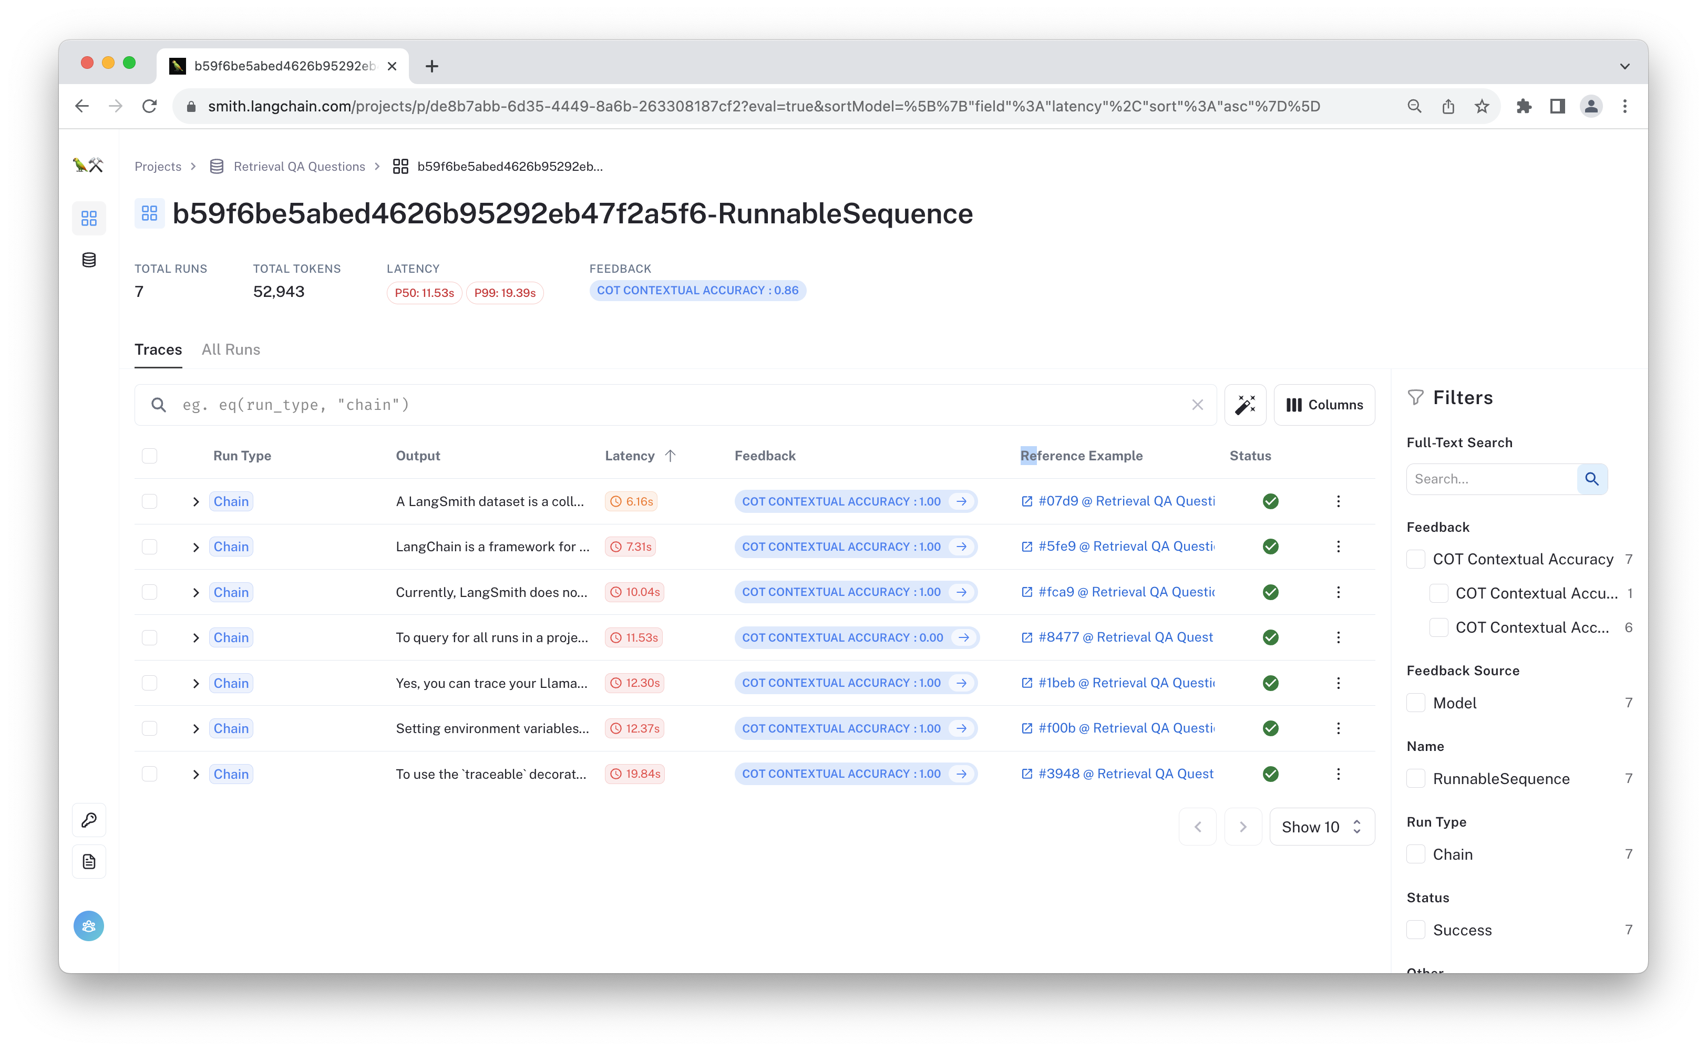The height and width of the screenshot is (1051, 1707).
Task: Select the LangChain is a framework row checkbox
Action: click(x=149, y=547)
